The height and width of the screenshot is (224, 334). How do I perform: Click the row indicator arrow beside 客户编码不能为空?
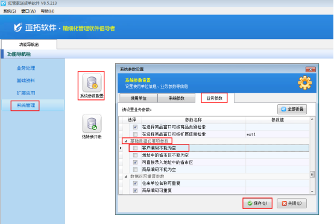tap(121, 148)
